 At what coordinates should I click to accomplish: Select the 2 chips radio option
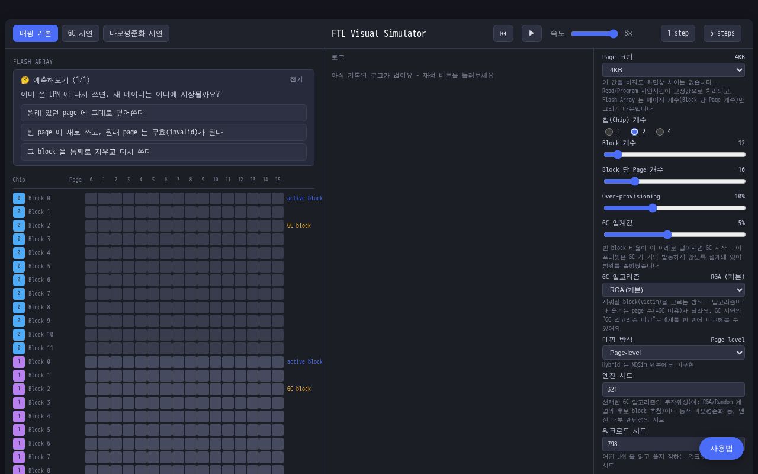(634, 132)
